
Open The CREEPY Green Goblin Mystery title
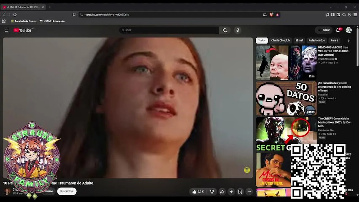335,122
